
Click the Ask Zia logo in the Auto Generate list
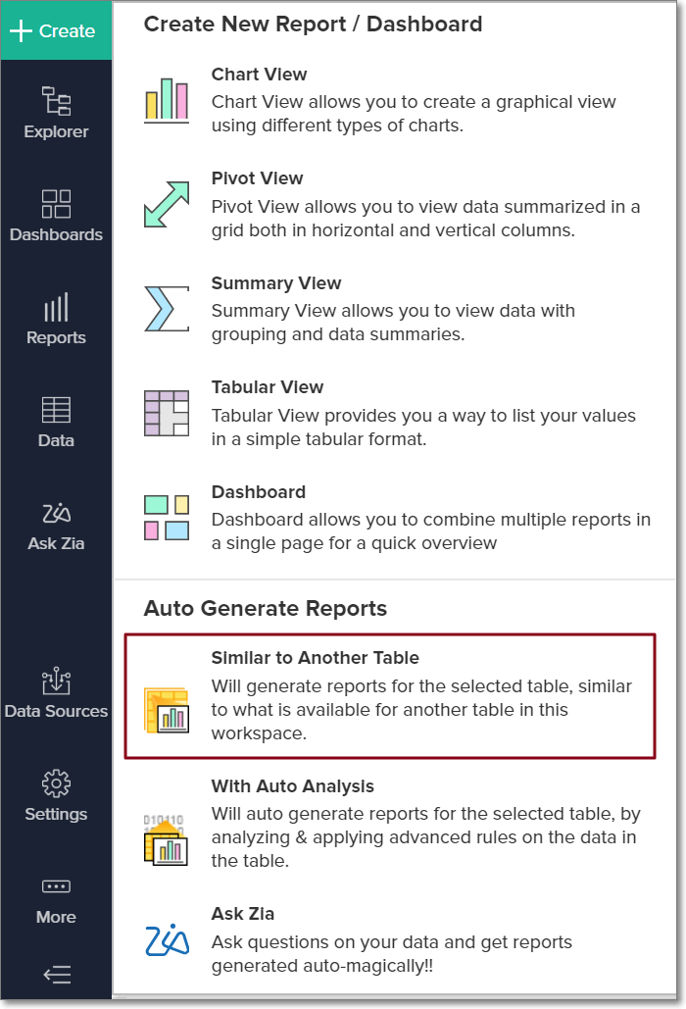click(167, 940)
